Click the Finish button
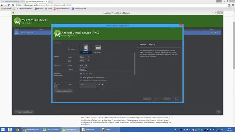Screen dimensions: 235x132 [177, 99]
